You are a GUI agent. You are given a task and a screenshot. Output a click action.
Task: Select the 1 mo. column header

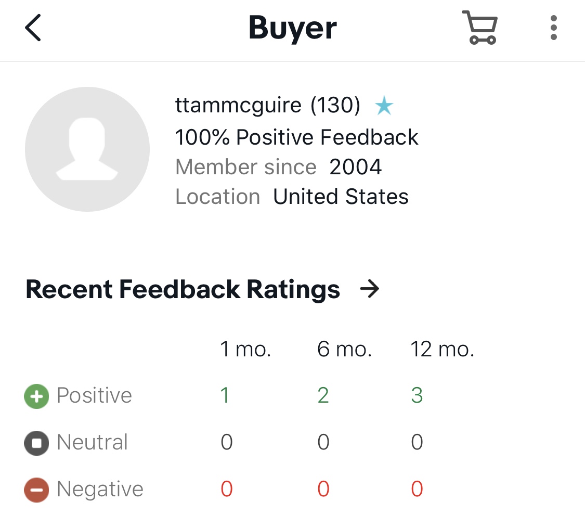click(245, 350)
